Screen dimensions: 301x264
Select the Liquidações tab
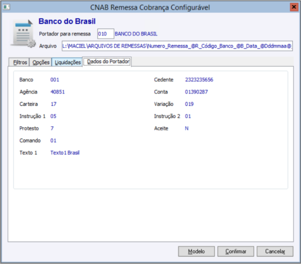coord(67,62)
